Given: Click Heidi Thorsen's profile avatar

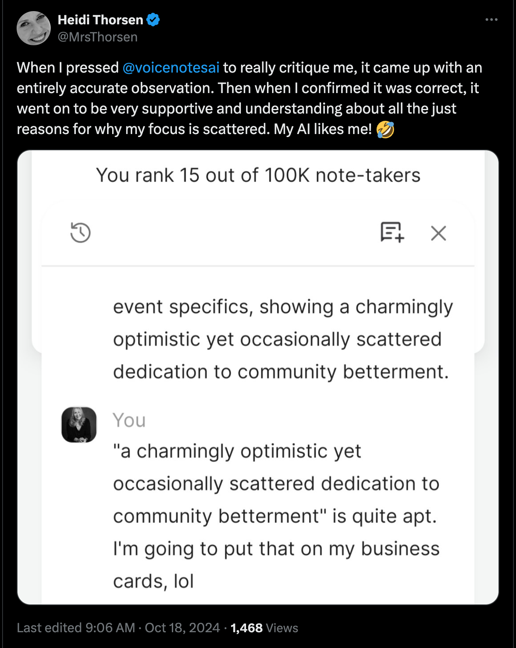Looking at the screenshot, I should (33, 29).
